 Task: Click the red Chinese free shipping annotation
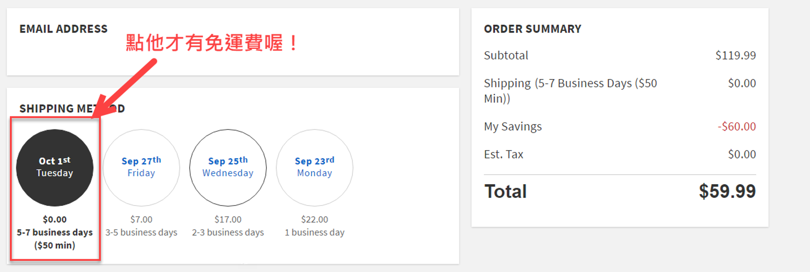coord(212,43)
